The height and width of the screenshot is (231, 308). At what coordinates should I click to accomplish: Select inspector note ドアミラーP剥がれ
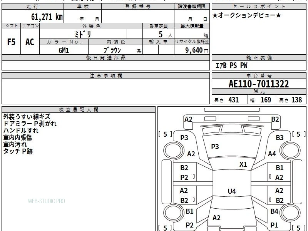point(30,124)
